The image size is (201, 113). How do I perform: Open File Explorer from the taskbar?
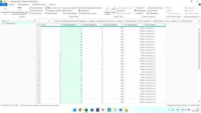[x=126, y=110]
